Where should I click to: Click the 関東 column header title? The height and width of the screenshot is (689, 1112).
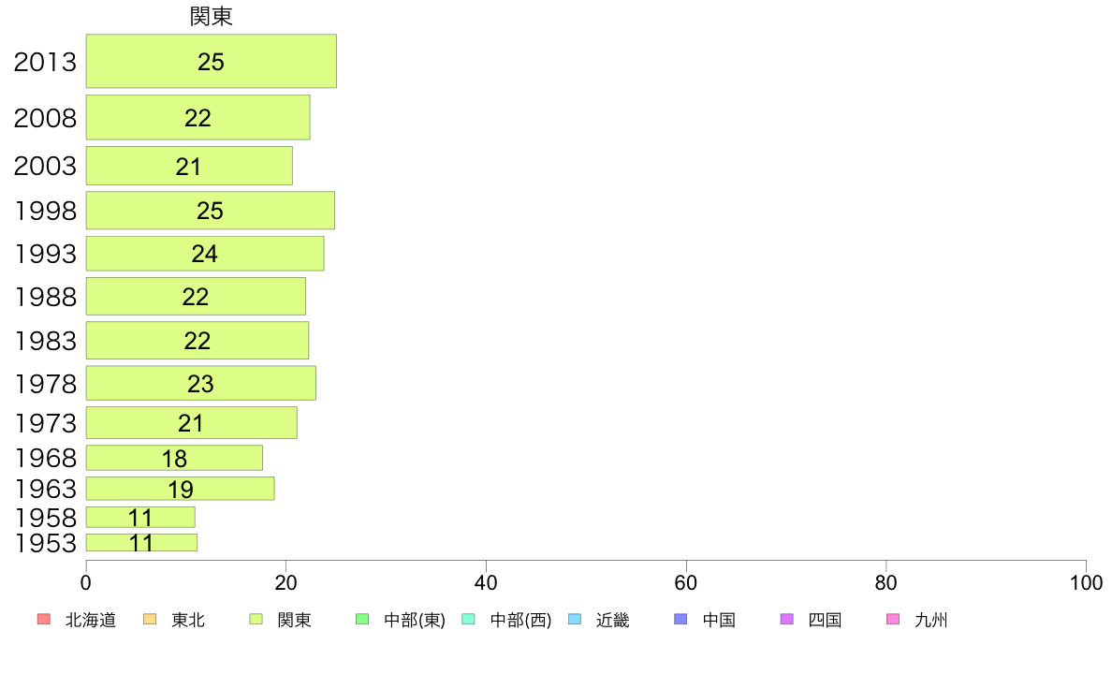(211, 17)
